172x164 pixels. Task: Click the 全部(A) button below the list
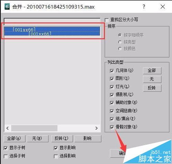tap(14, 139)
